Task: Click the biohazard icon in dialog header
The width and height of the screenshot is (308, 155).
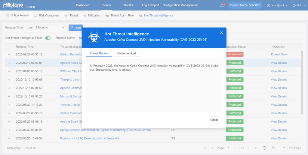Action: pos(94,37)
